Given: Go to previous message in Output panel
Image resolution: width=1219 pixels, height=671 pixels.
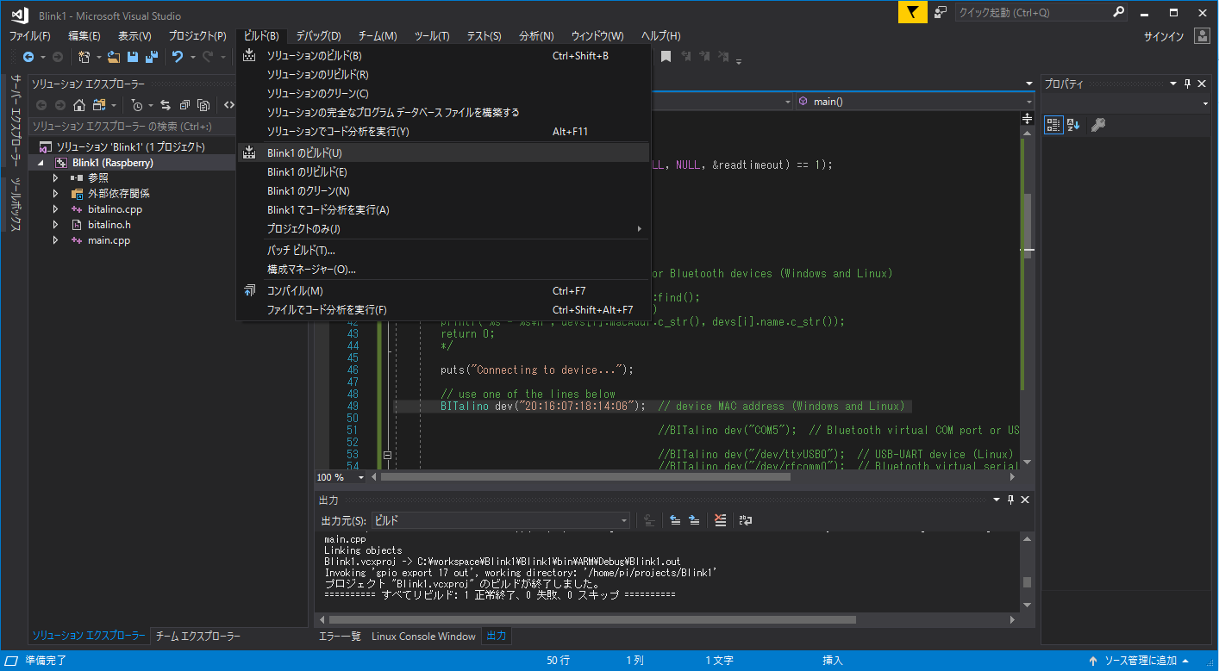Looking at the screenshot, I should click(675, 520).
